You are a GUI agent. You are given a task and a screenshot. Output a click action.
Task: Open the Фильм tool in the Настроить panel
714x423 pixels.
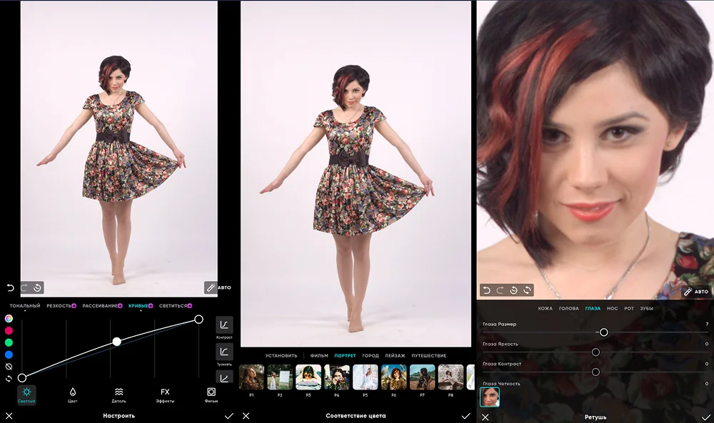pyautogui.click(x=211, y=393)
